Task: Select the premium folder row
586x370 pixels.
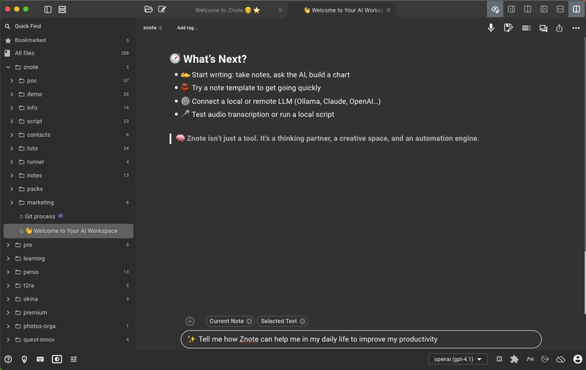Action: point(67,312)
